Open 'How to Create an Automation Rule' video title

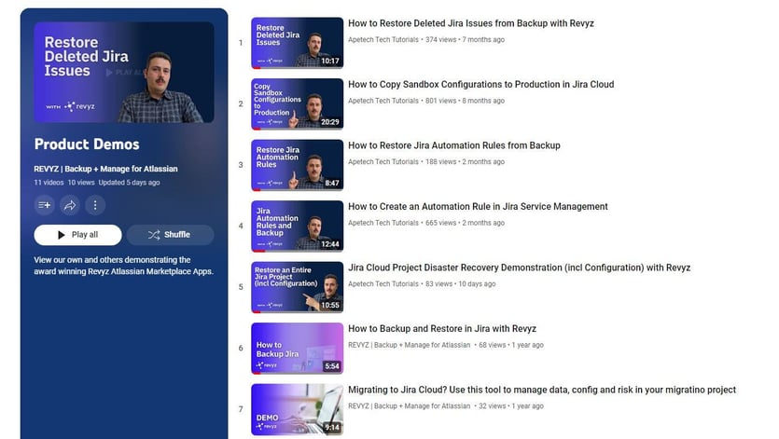(478, 207)
